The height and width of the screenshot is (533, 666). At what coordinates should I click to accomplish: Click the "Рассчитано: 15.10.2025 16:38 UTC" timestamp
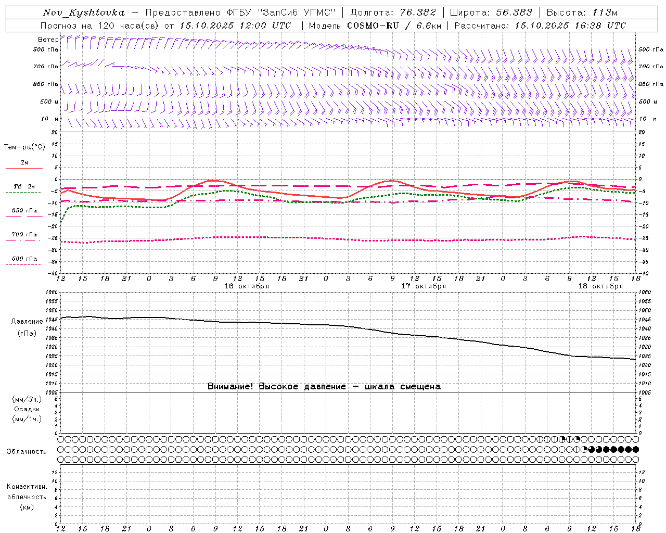click(x=540, y=26)
